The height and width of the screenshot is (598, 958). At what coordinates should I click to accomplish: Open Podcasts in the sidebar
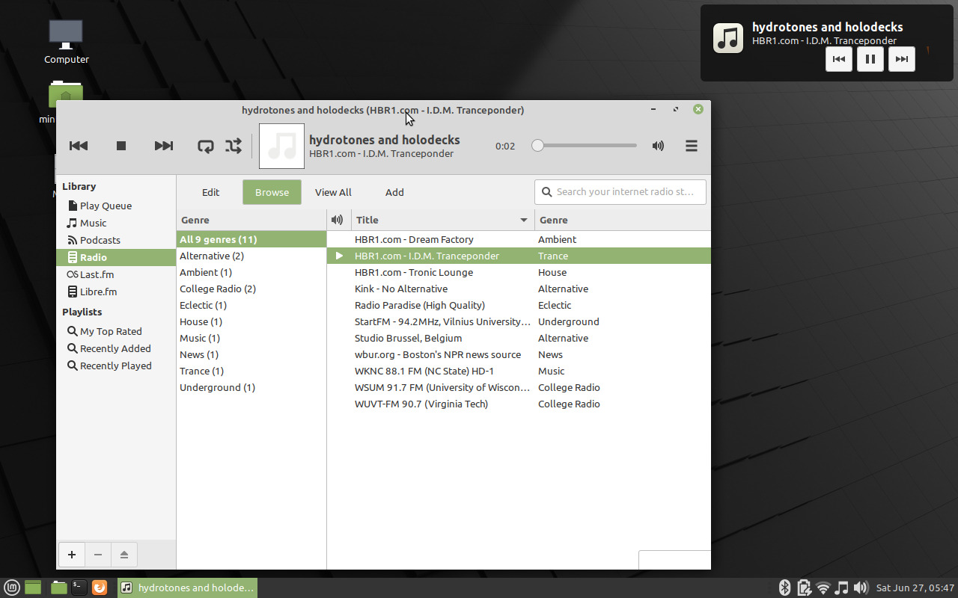(116, 240)
